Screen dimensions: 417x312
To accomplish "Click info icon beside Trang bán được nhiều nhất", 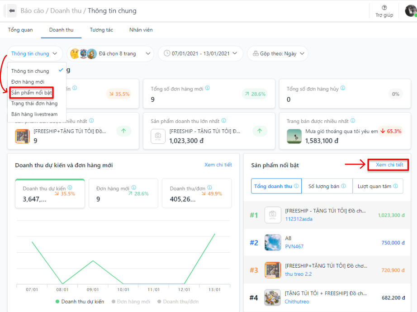I will pyautogui.click(x=353, y=121).
